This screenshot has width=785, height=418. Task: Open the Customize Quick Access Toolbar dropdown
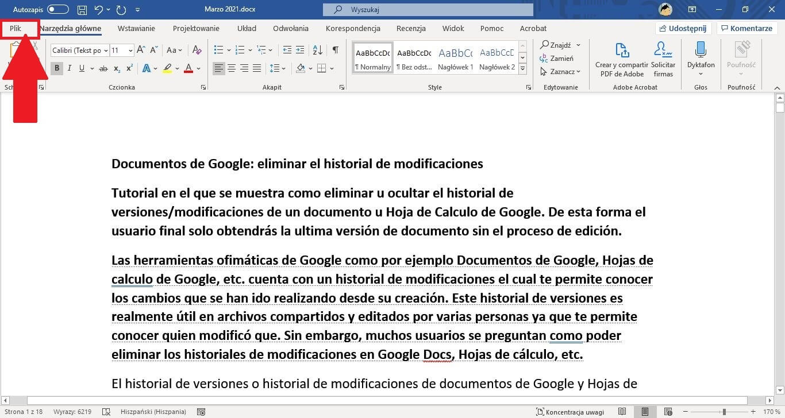pyautogui.click(x=137, y=10)
